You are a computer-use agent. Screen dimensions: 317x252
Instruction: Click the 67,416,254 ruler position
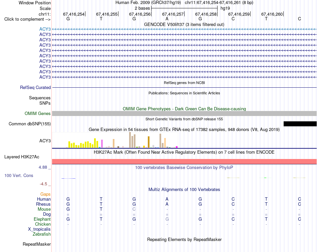coord(74,14)
